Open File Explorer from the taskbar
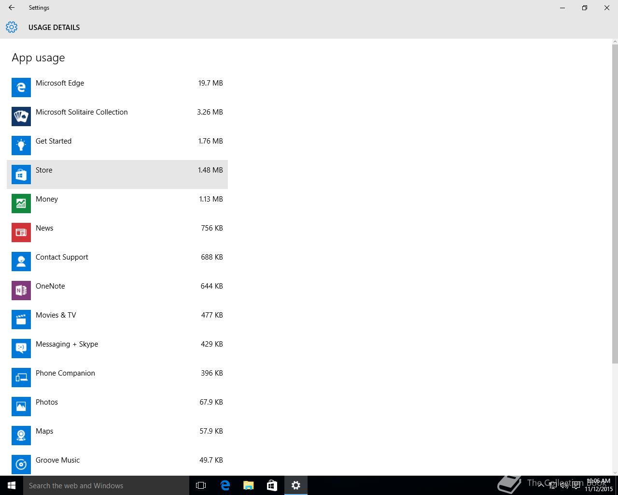Screen dimensions: 618x495 click(248, 485)
